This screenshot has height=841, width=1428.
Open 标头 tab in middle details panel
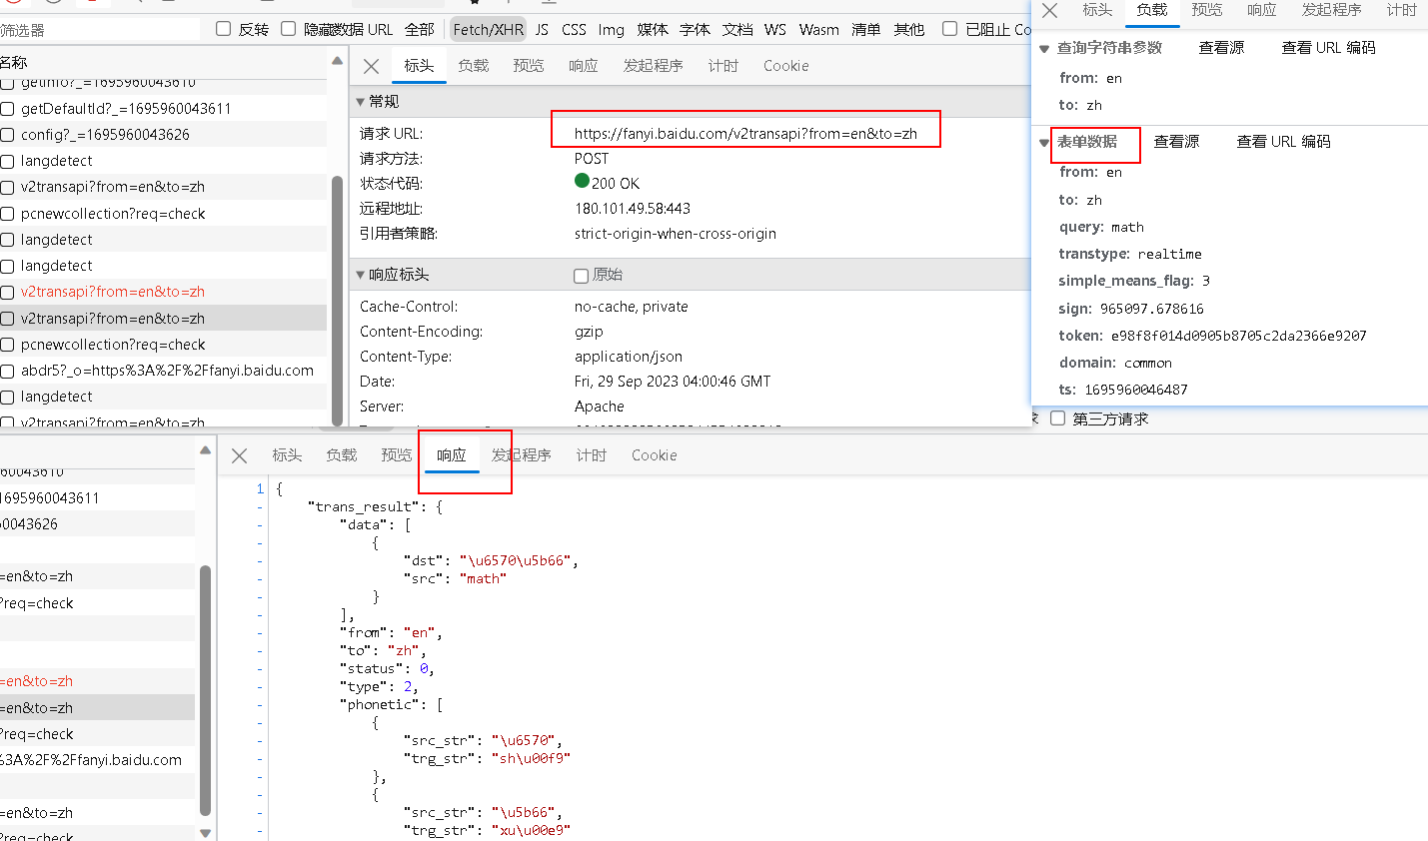(419, 66)
